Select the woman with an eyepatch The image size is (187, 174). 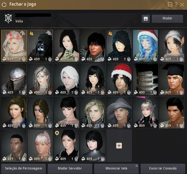click(40, 112)
